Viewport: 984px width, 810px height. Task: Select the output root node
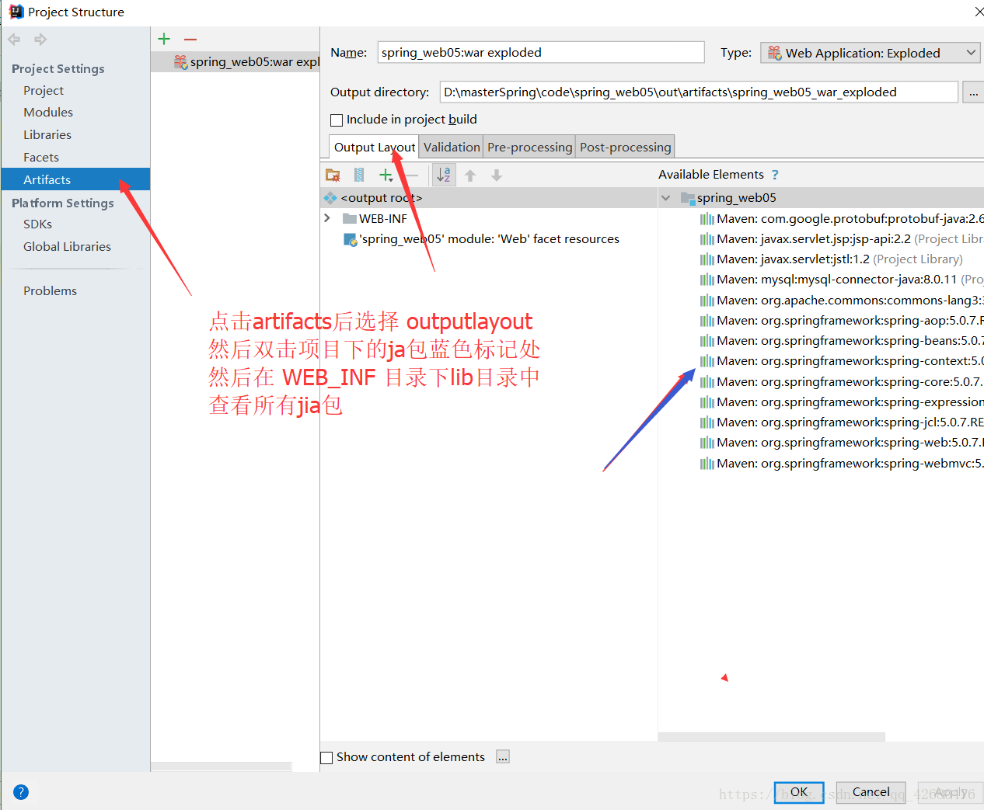(489, 198)
